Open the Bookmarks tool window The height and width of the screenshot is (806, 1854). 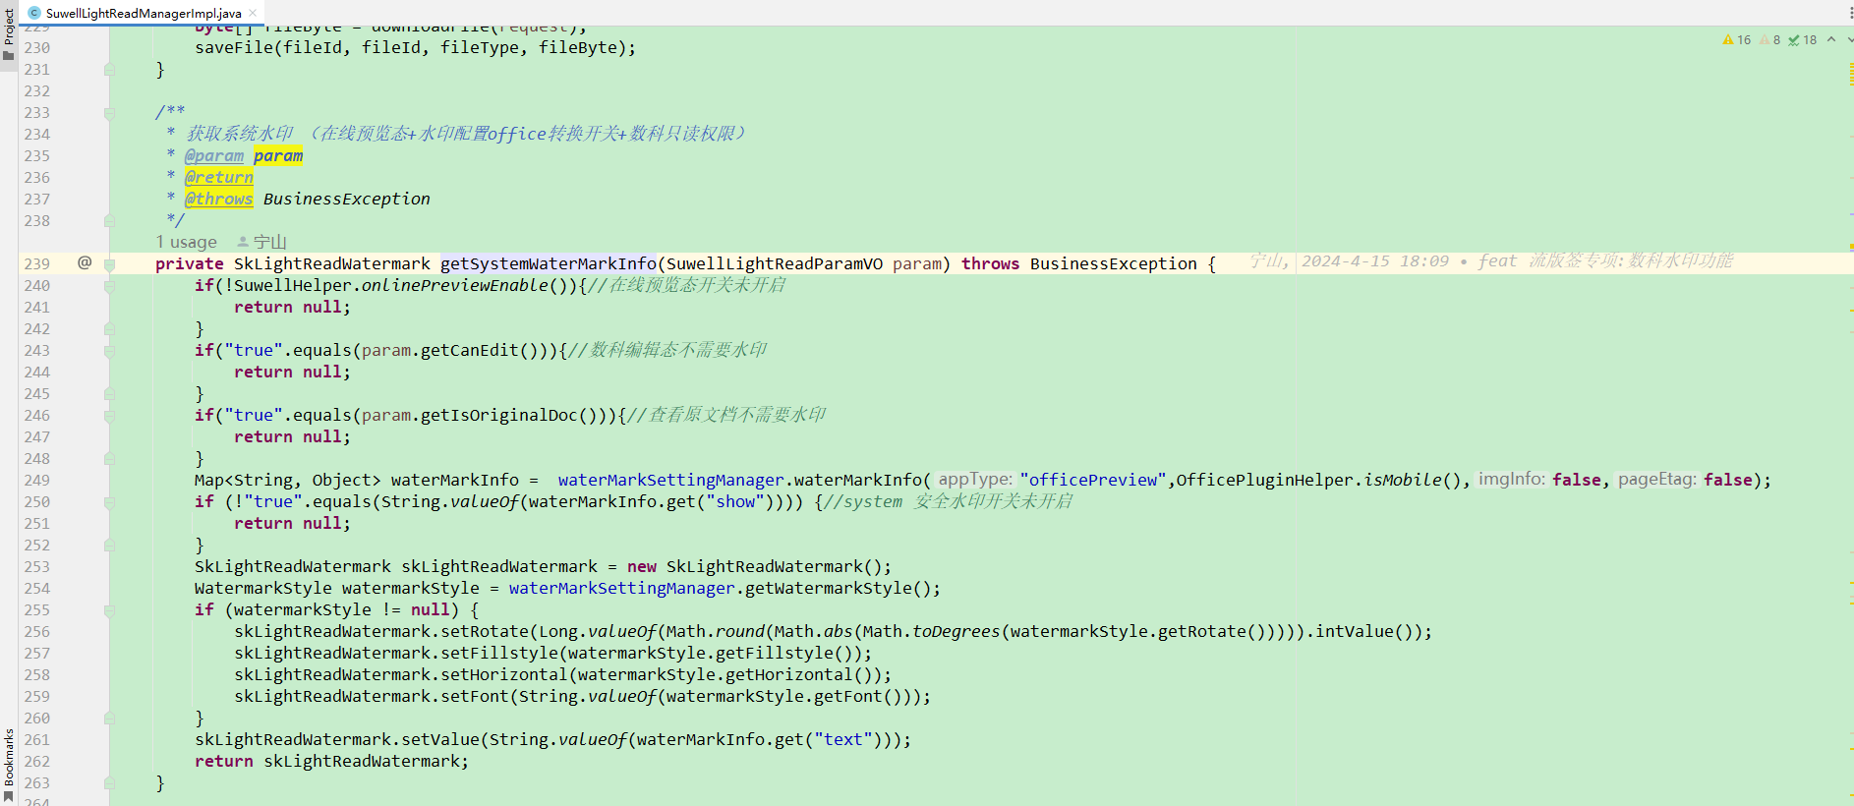tap(9, 766)
